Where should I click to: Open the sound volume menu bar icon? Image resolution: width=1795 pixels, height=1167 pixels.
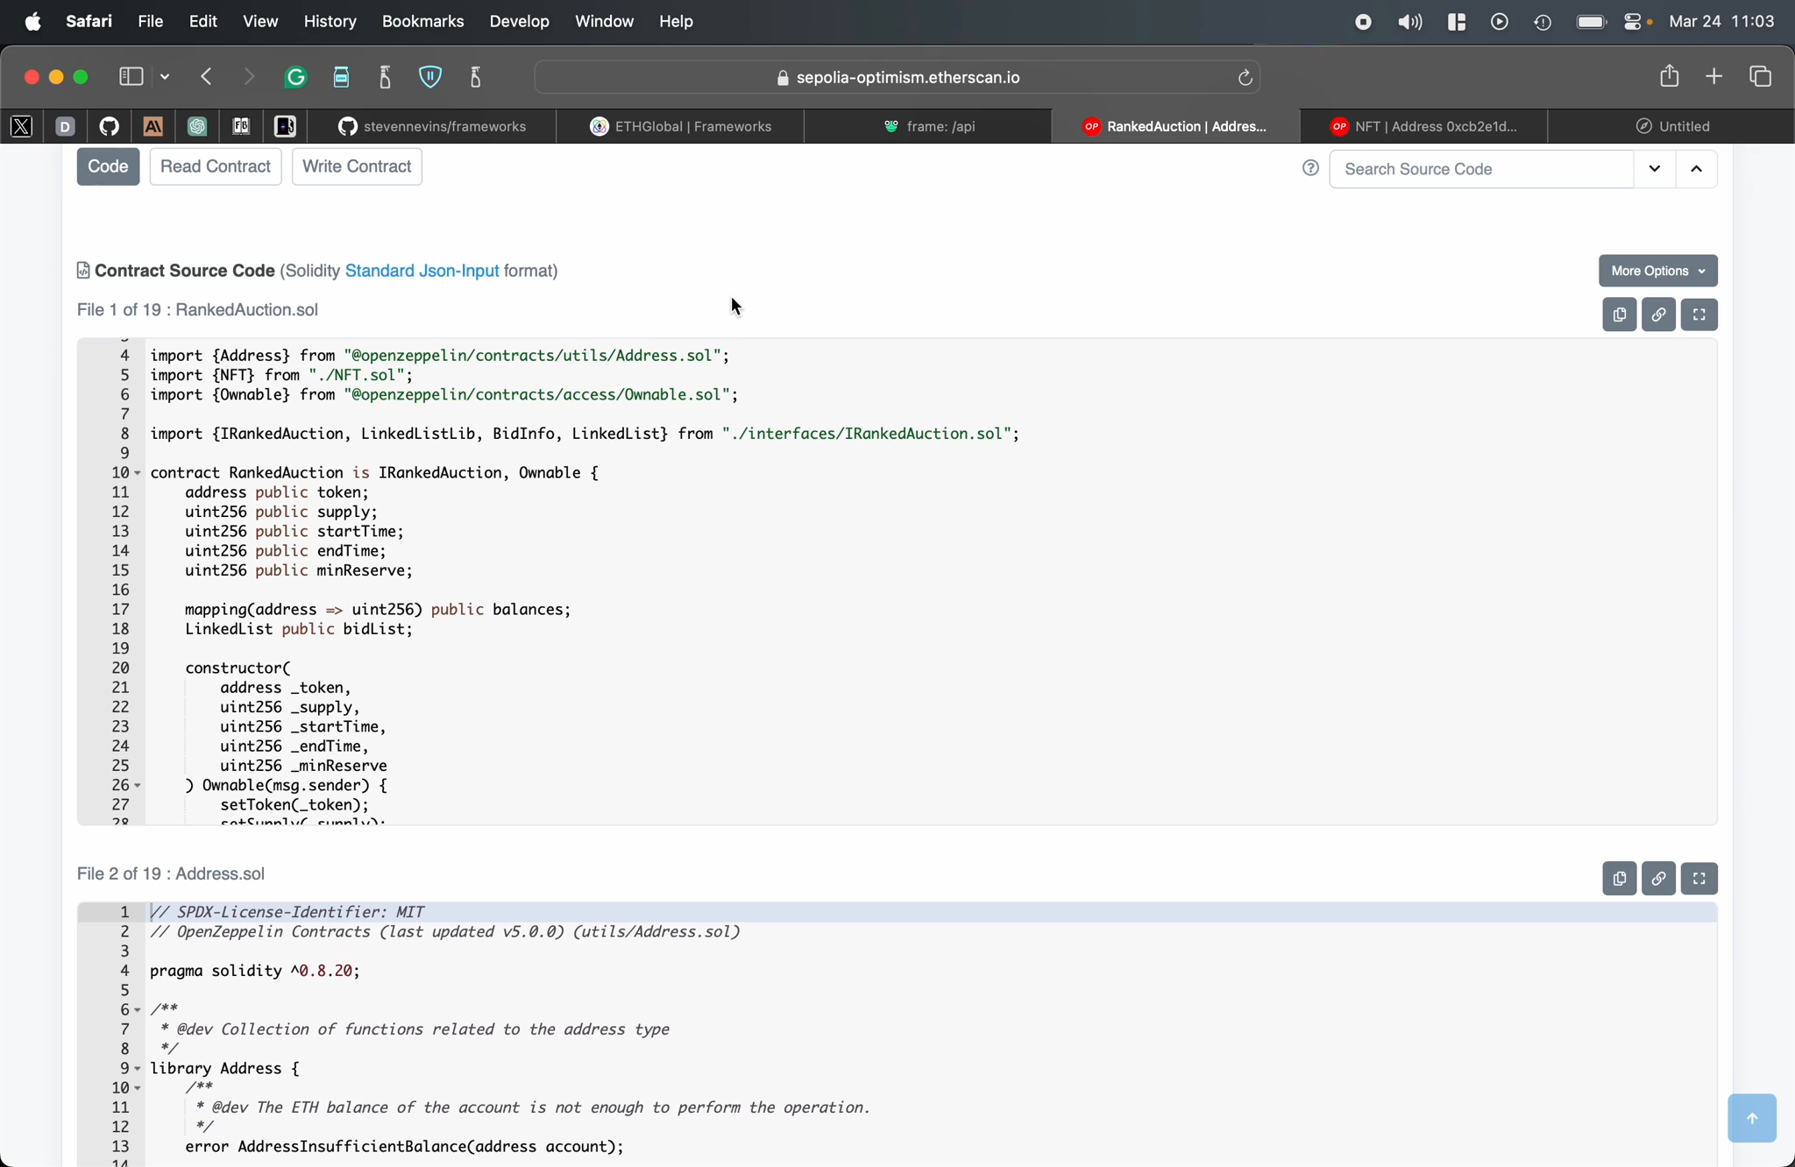pos(1409,22)
